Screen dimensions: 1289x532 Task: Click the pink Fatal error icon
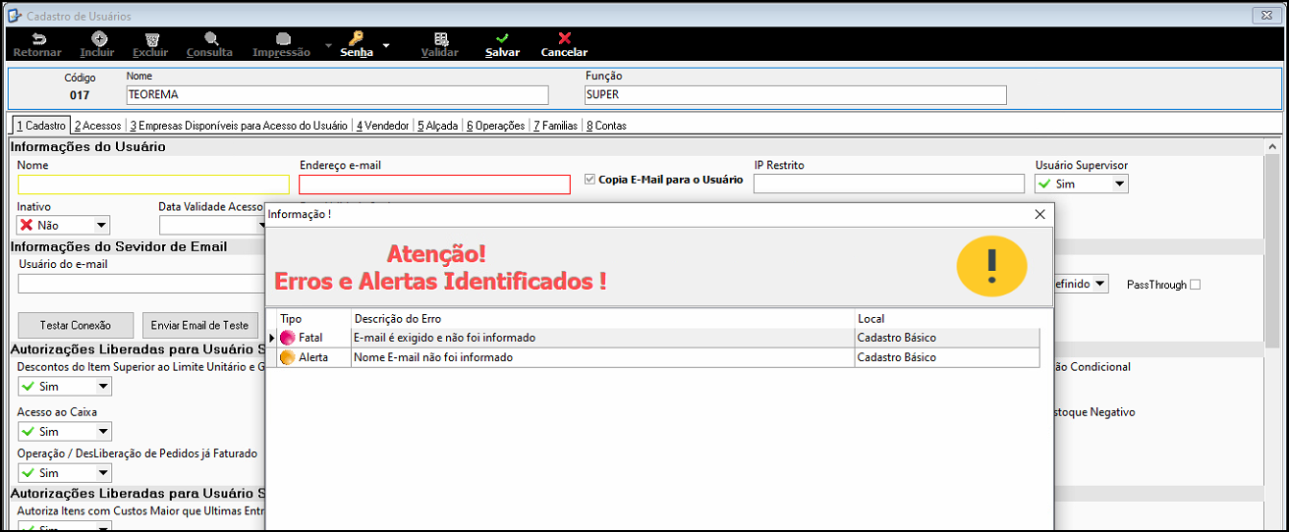287,338
